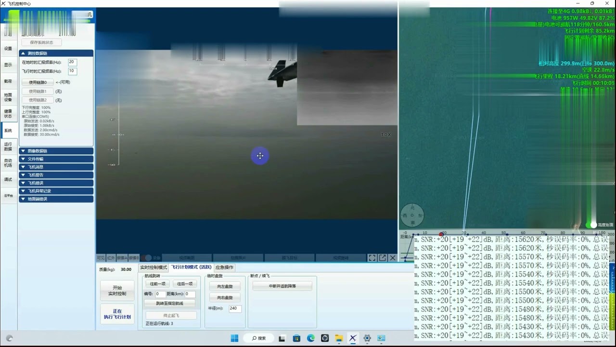This screenshot has height=347, width=616.
Task: Toggle the video recording switch
Action: click(146, 258)
